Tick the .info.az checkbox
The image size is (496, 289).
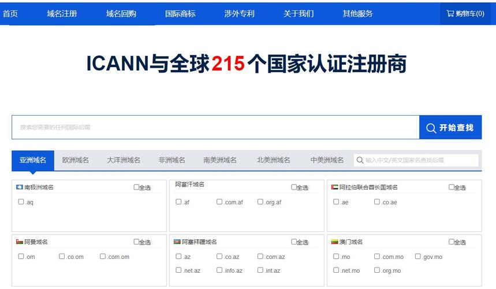(x=219, y=270)
